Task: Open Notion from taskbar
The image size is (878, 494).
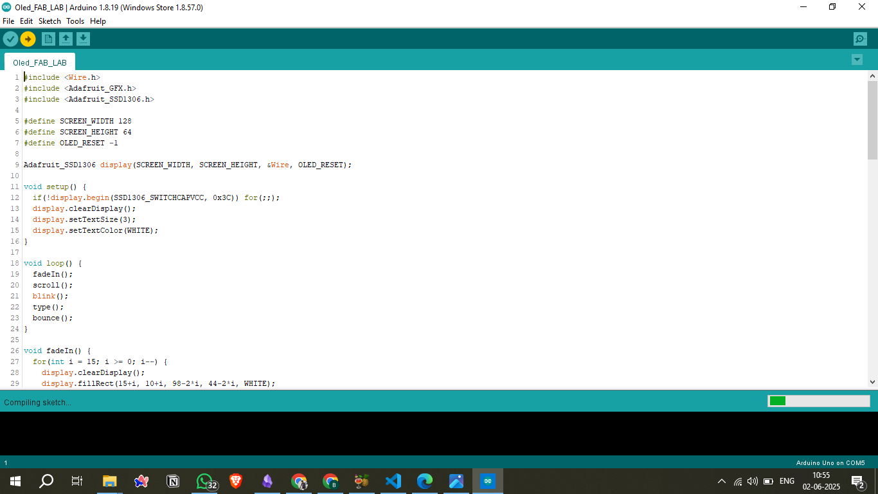Action: 173,481
